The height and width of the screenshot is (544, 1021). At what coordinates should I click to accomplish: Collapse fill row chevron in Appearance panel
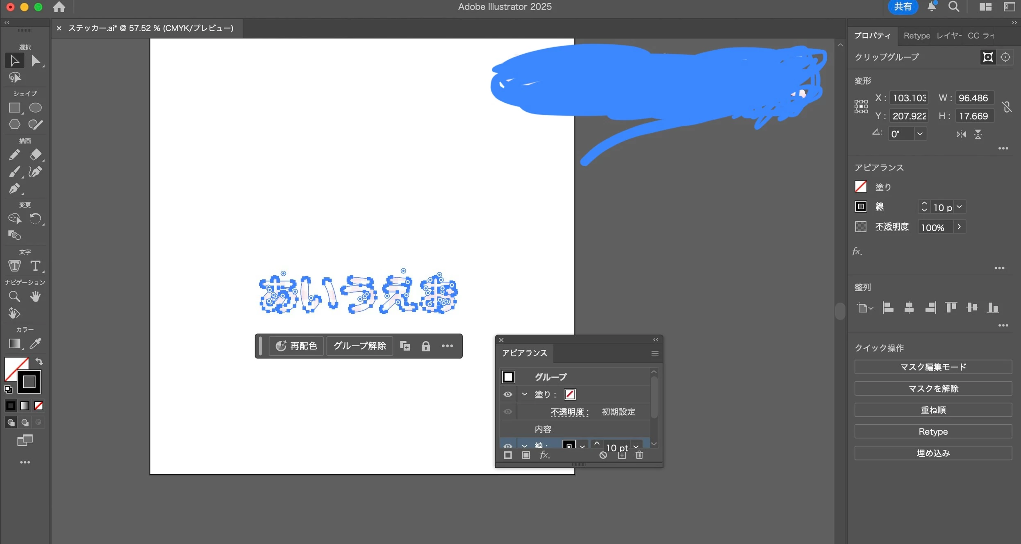[x=525, y=394]
